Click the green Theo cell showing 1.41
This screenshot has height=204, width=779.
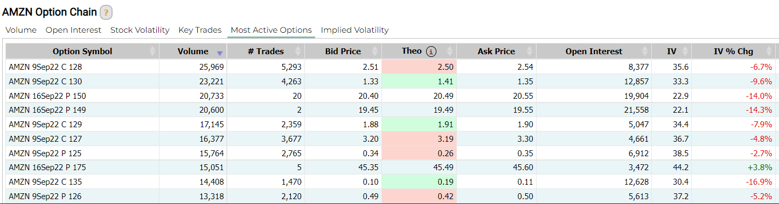coord(419,82)
